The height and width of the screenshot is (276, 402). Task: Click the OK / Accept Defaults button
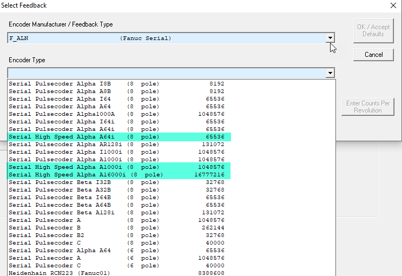tap(373, 30)
